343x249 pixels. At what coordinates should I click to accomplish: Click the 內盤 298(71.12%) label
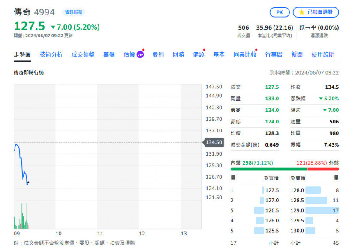(x=252, y=163)
